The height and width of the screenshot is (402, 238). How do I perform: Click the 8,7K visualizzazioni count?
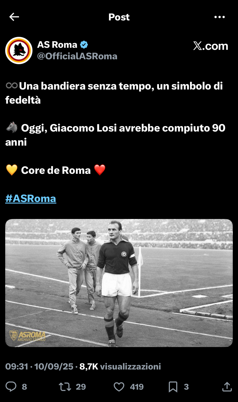click(x=120, y=366)
